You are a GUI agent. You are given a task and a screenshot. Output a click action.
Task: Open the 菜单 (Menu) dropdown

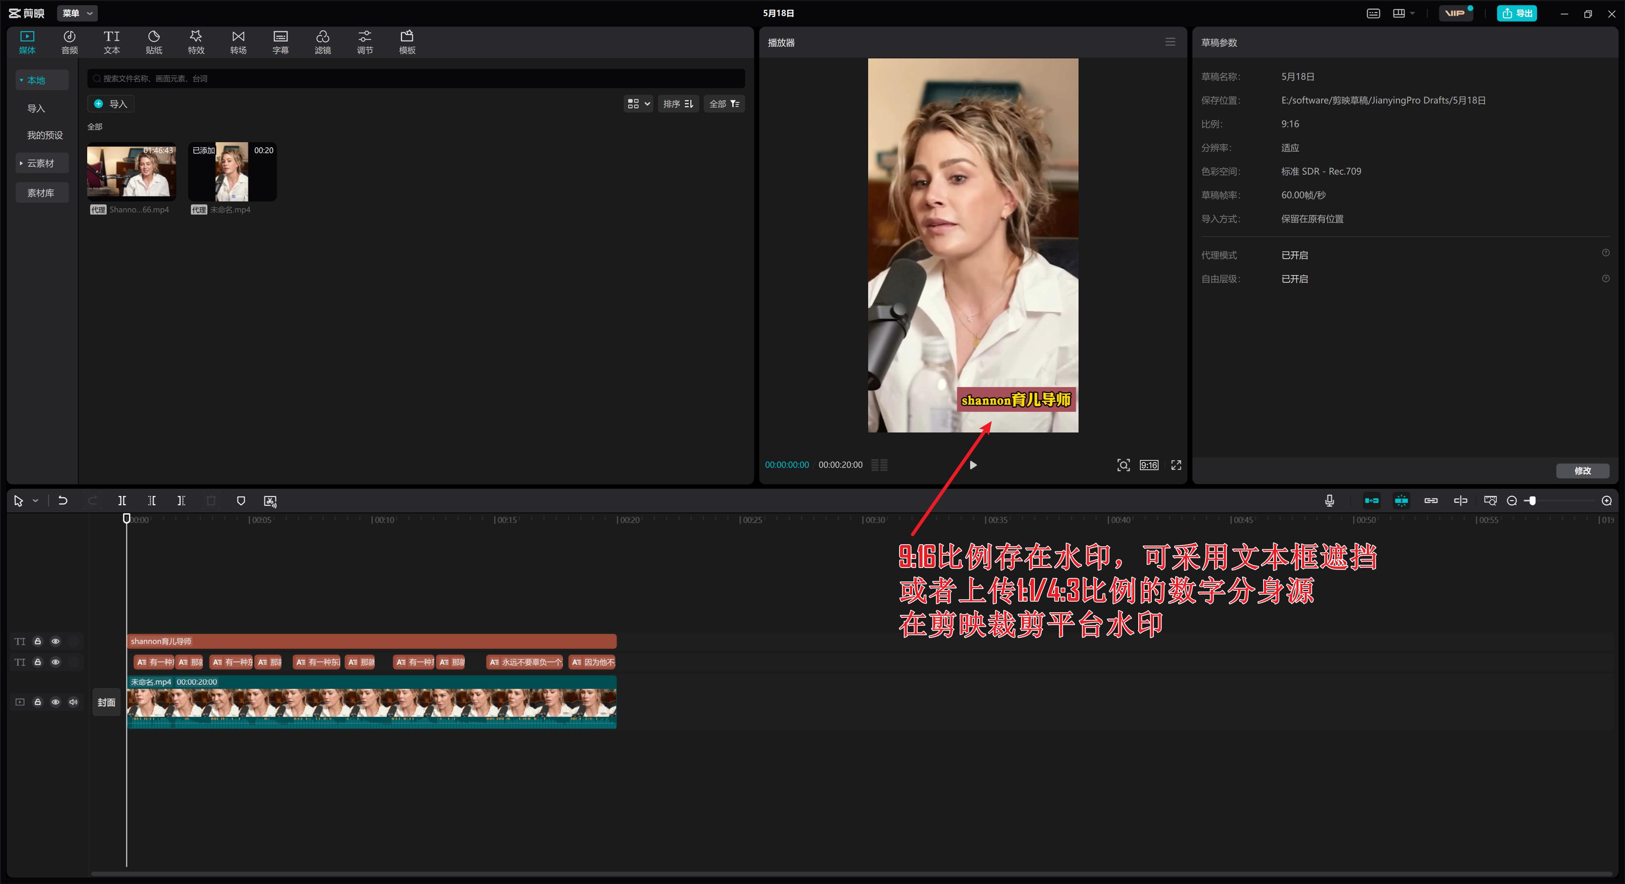click(77, 13)
